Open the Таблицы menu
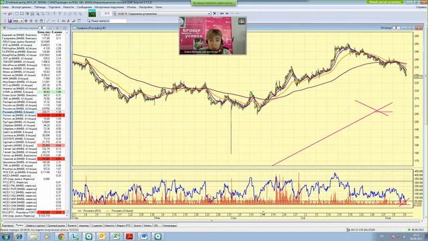The width and height of the screenshot is (428, 241). (40, 7)
